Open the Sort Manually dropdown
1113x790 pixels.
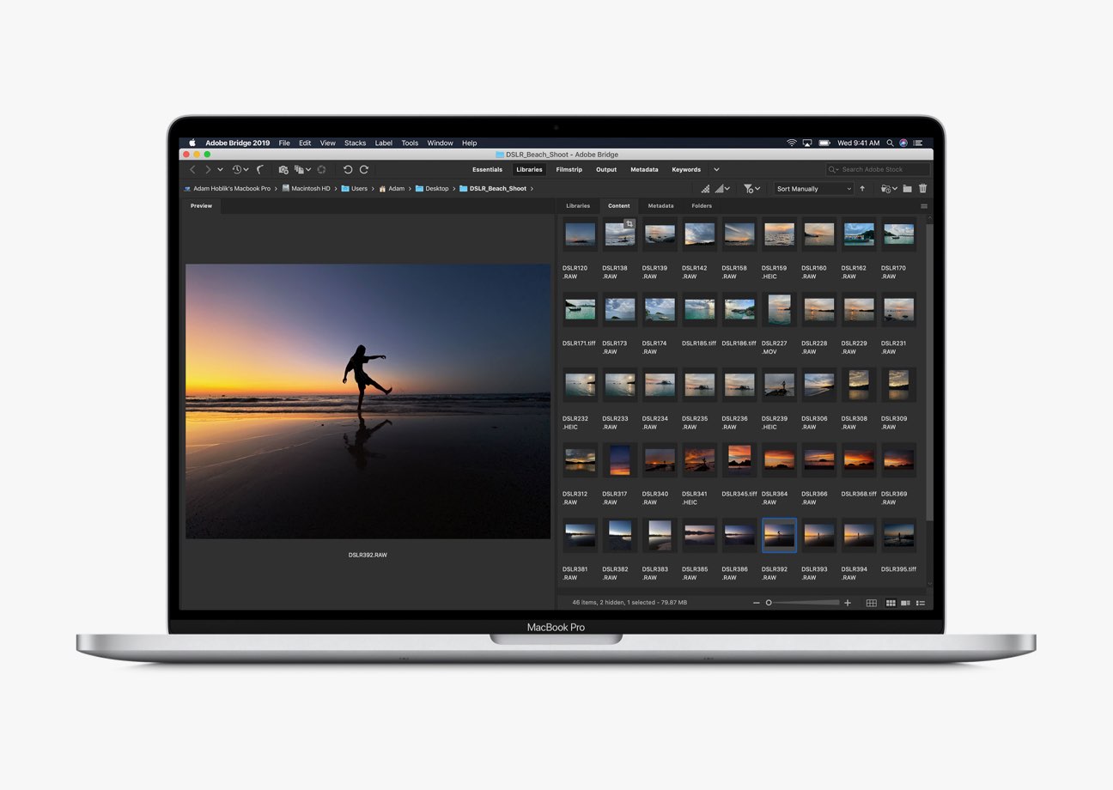pyautogui.click(x=812, y=189)
